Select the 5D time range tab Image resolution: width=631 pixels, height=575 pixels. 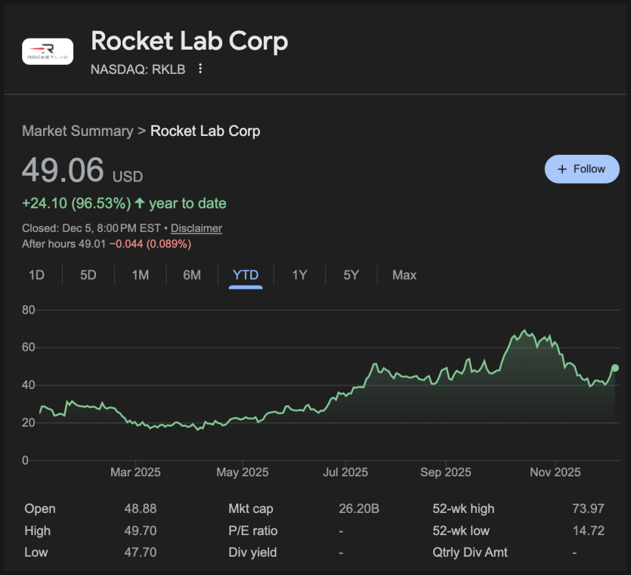tap(88, 275)
